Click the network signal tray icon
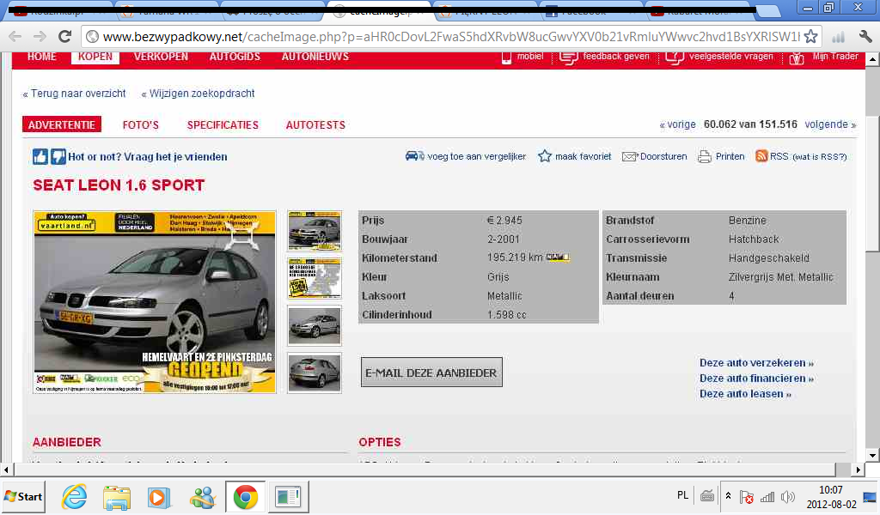 click(x=767, y=496)
